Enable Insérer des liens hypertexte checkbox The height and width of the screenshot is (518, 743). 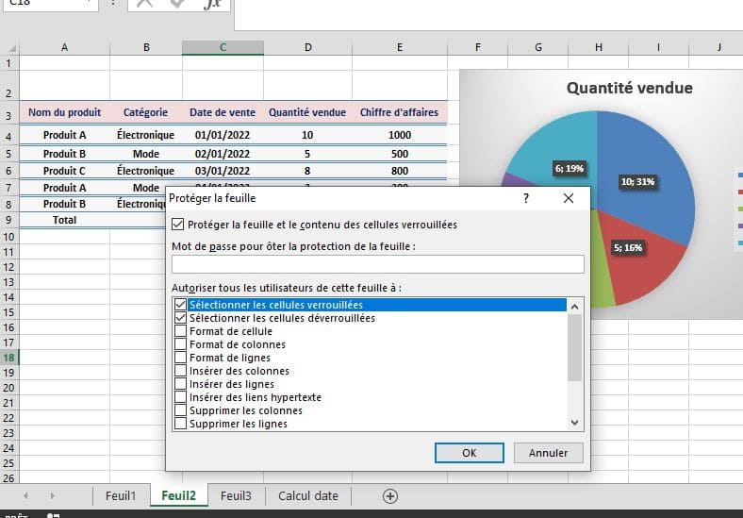[x=180, y=396]
